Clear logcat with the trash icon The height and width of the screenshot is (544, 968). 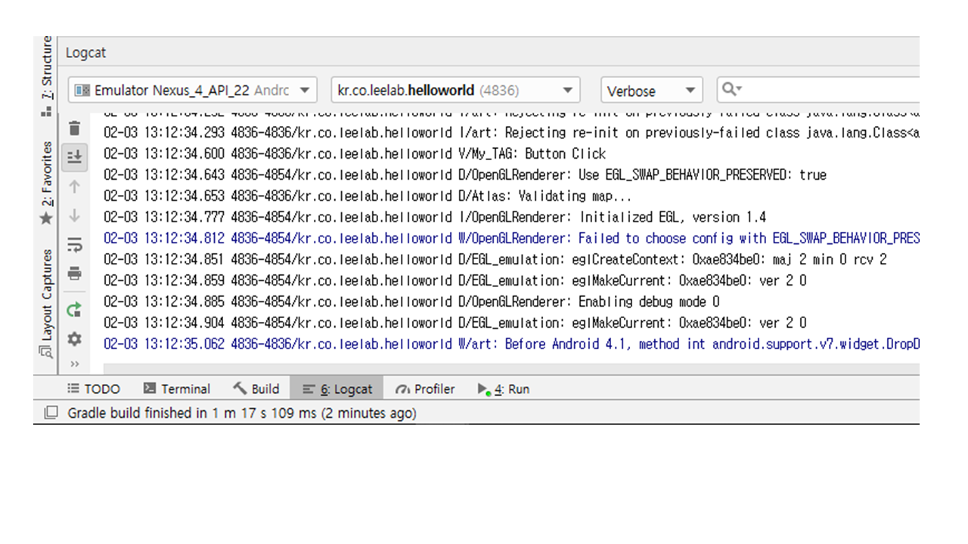click(x=74, y=128)
